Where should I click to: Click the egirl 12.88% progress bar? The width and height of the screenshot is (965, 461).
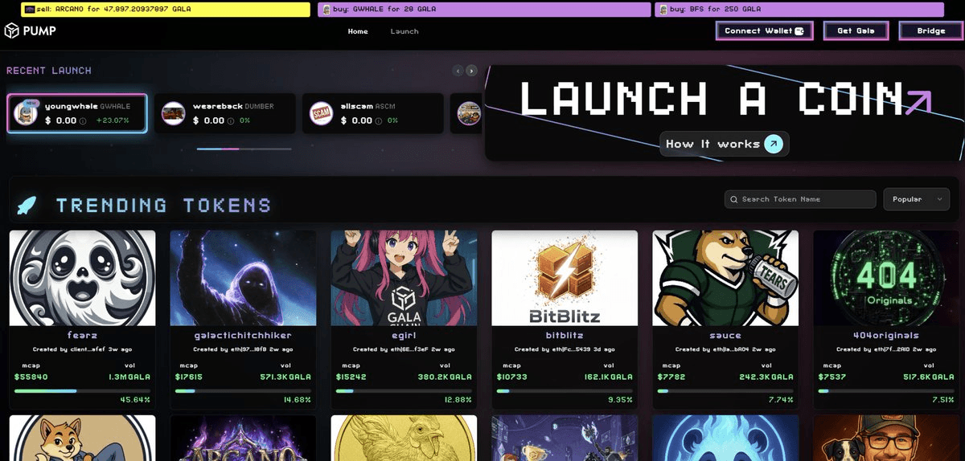[x=404, y=391]
